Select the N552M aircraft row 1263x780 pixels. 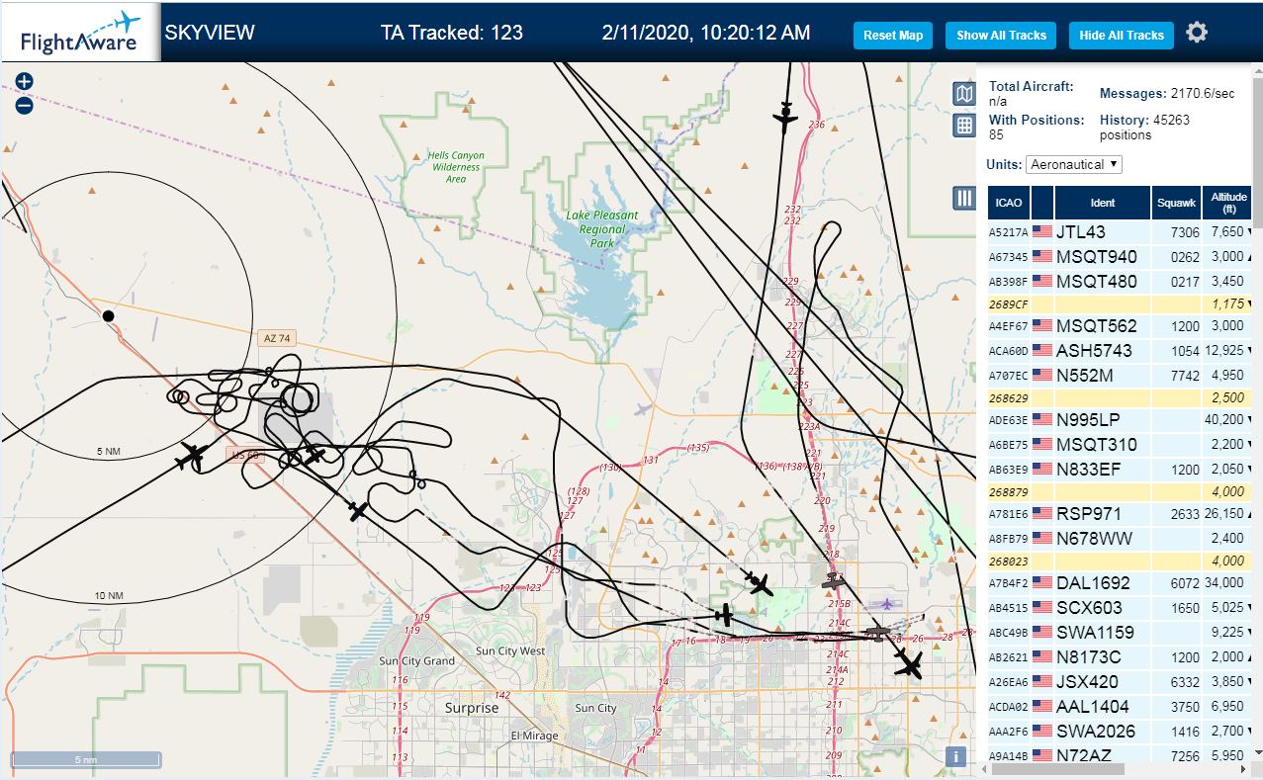(1120, 375)
